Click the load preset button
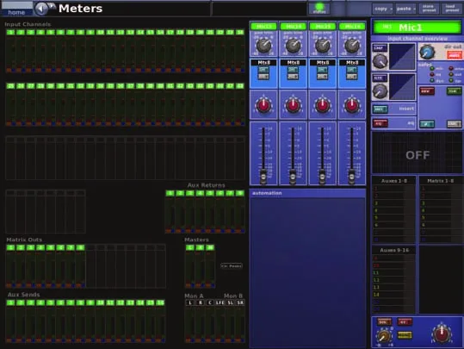 tap(452, 9)
